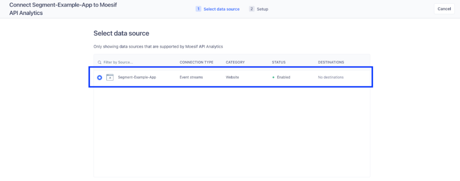Click the Enabled status text
This screenshot has width=460, height=181.
pyautogui.click(x=283, y=77)
